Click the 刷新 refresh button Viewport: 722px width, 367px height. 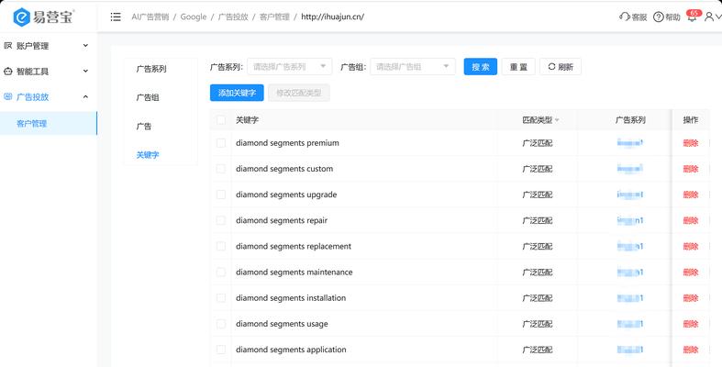pyautogui.click(x=561, y=67)
